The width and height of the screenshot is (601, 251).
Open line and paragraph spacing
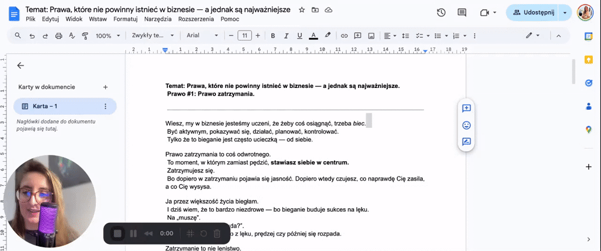[406, 36]
